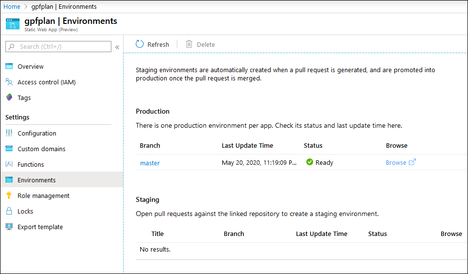Image resolution: width=468 pixels, height=274 pixels.
Task: Click the Staging Browse column header
Action: 451,234
